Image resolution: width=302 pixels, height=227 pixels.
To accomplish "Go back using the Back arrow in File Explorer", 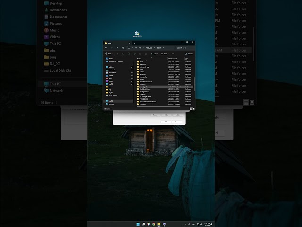I will 106,48.
